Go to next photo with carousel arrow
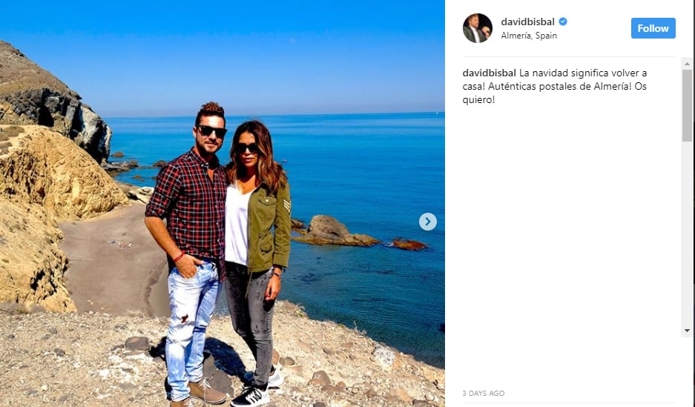The height and width of the screenshot is (407, 695). coord(428,222)
